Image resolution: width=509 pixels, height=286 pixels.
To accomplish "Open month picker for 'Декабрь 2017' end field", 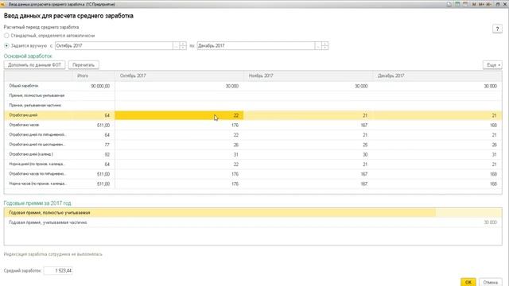I will pyautogui.click(x=318, y=46).
